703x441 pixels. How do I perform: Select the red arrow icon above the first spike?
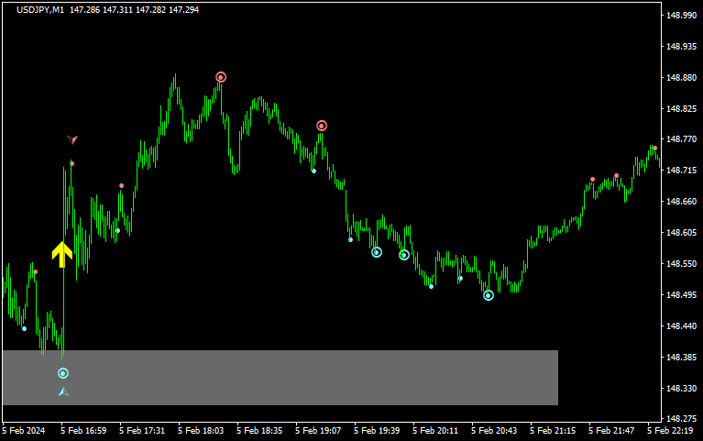pos(72,139)
